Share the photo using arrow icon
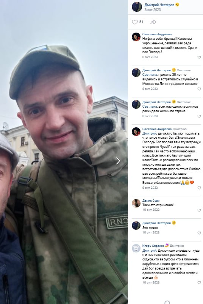203x304 pixels. (153, 22)
